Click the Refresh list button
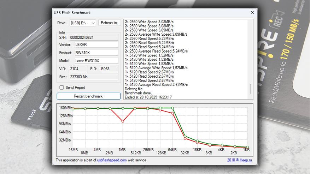Image resolution: width=310 pixels, height=174 pixels. 109,23
